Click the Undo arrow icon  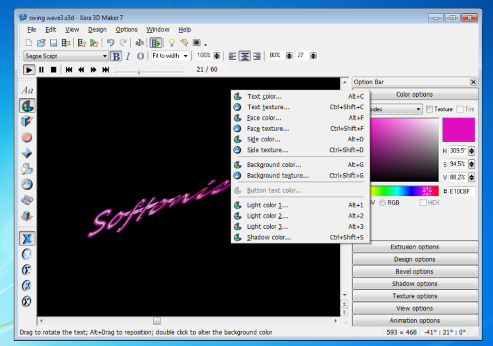coord(110,43)
